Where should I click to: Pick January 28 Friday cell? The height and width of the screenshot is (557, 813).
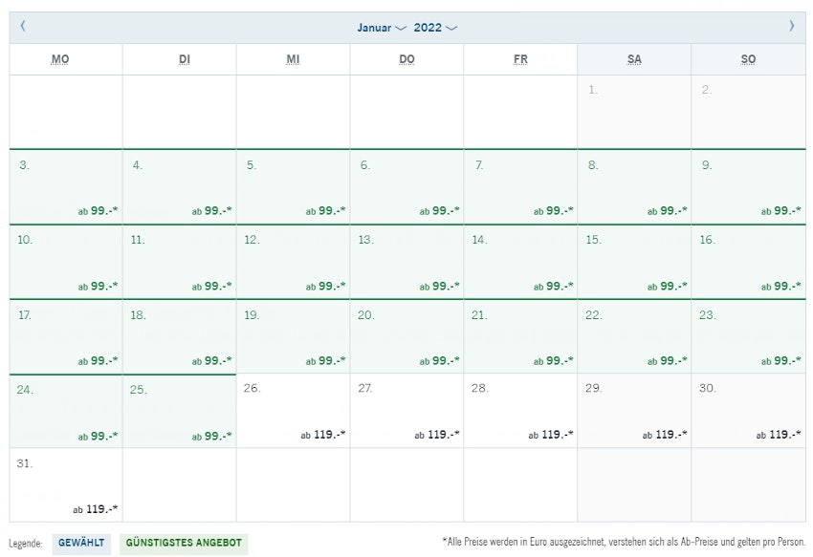[x=520, y=410]
